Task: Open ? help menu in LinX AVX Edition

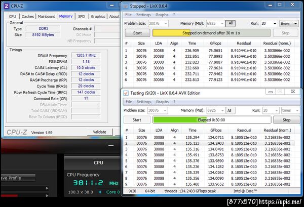Action: [174, 102]
